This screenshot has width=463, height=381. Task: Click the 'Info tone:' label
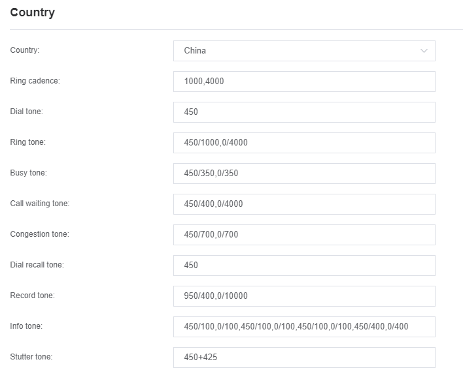coord(26,326)
